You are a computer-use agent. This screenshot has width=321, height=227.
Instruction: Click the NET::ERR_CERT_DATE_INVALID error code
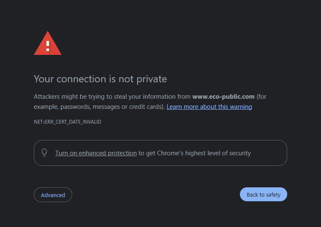pos(68,122)
